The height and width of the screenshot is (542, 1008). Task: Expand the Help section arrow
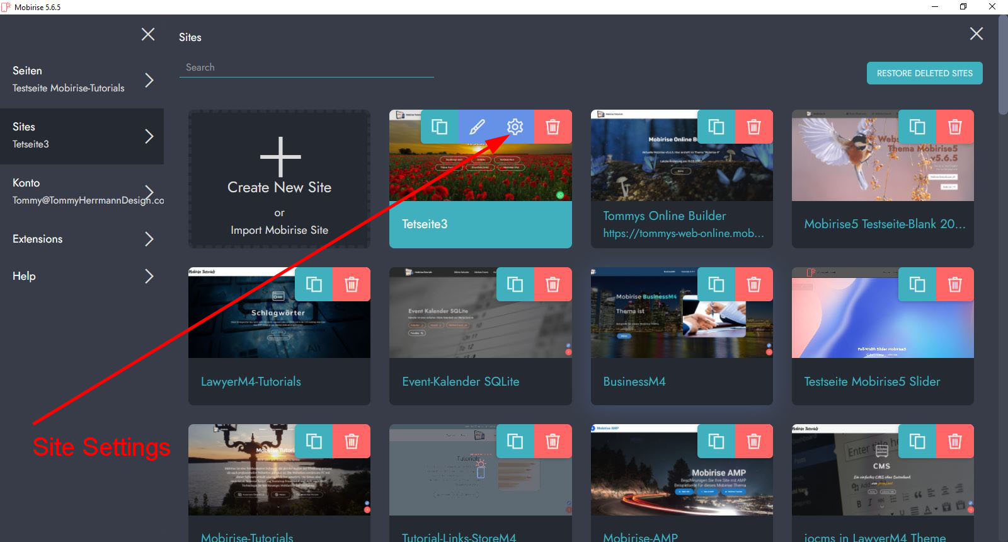coord(149,276)
